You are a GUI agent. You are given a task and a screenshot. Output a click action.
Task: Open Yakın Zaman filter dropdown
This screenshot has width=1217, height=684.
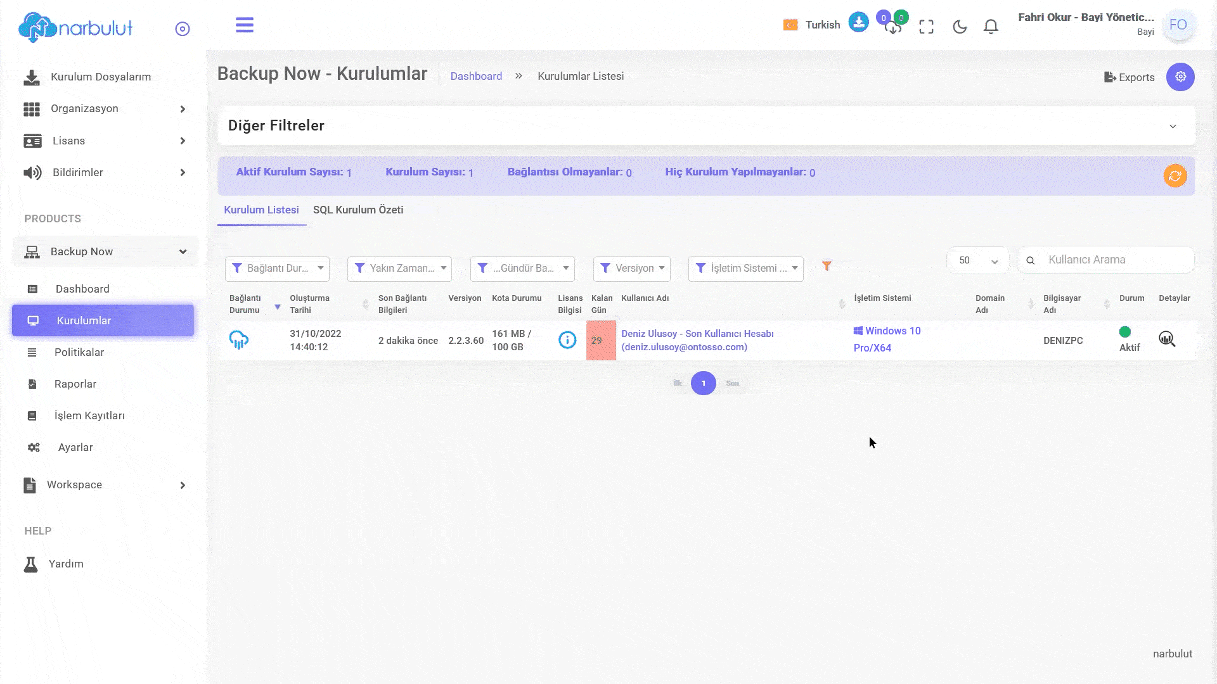coord(399,269)
